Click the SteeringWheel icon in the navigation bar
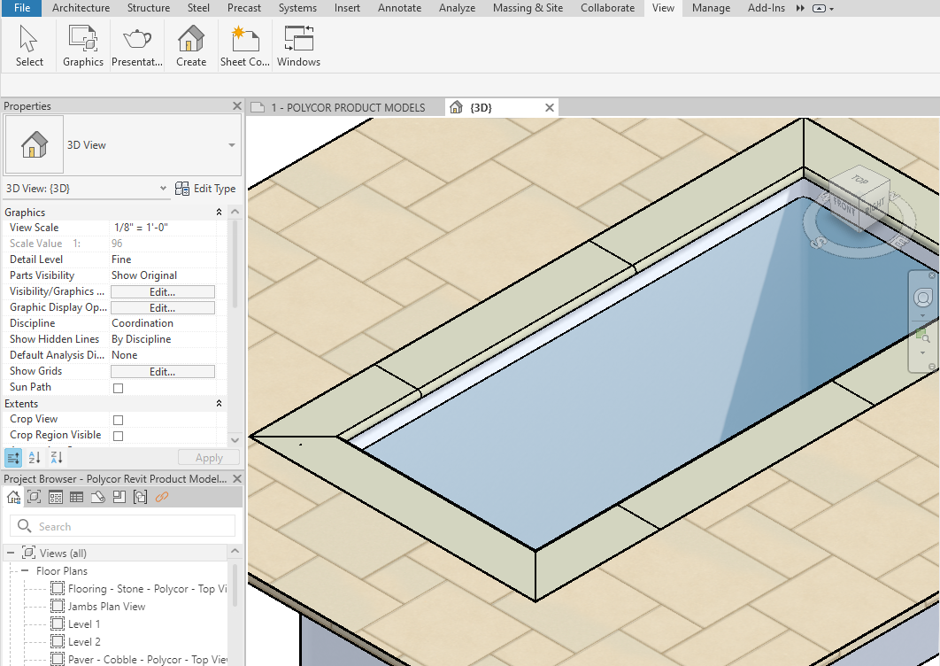This screenshot has height=666, width=940. [x=923, y=298]
